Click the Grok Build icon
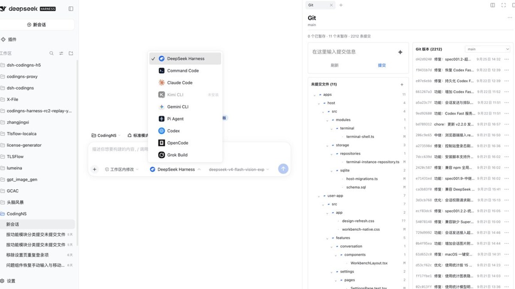Image resolution: width=515 pixels, height=289 pixels. [x=161, y=155]
